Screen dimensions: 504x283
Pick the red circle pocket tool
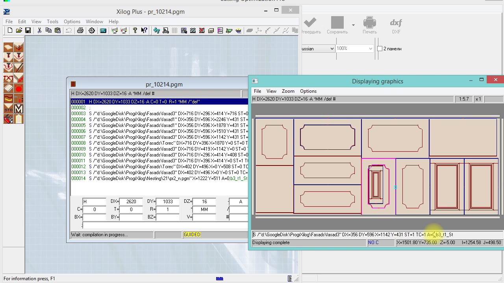(x=19, y=88)
